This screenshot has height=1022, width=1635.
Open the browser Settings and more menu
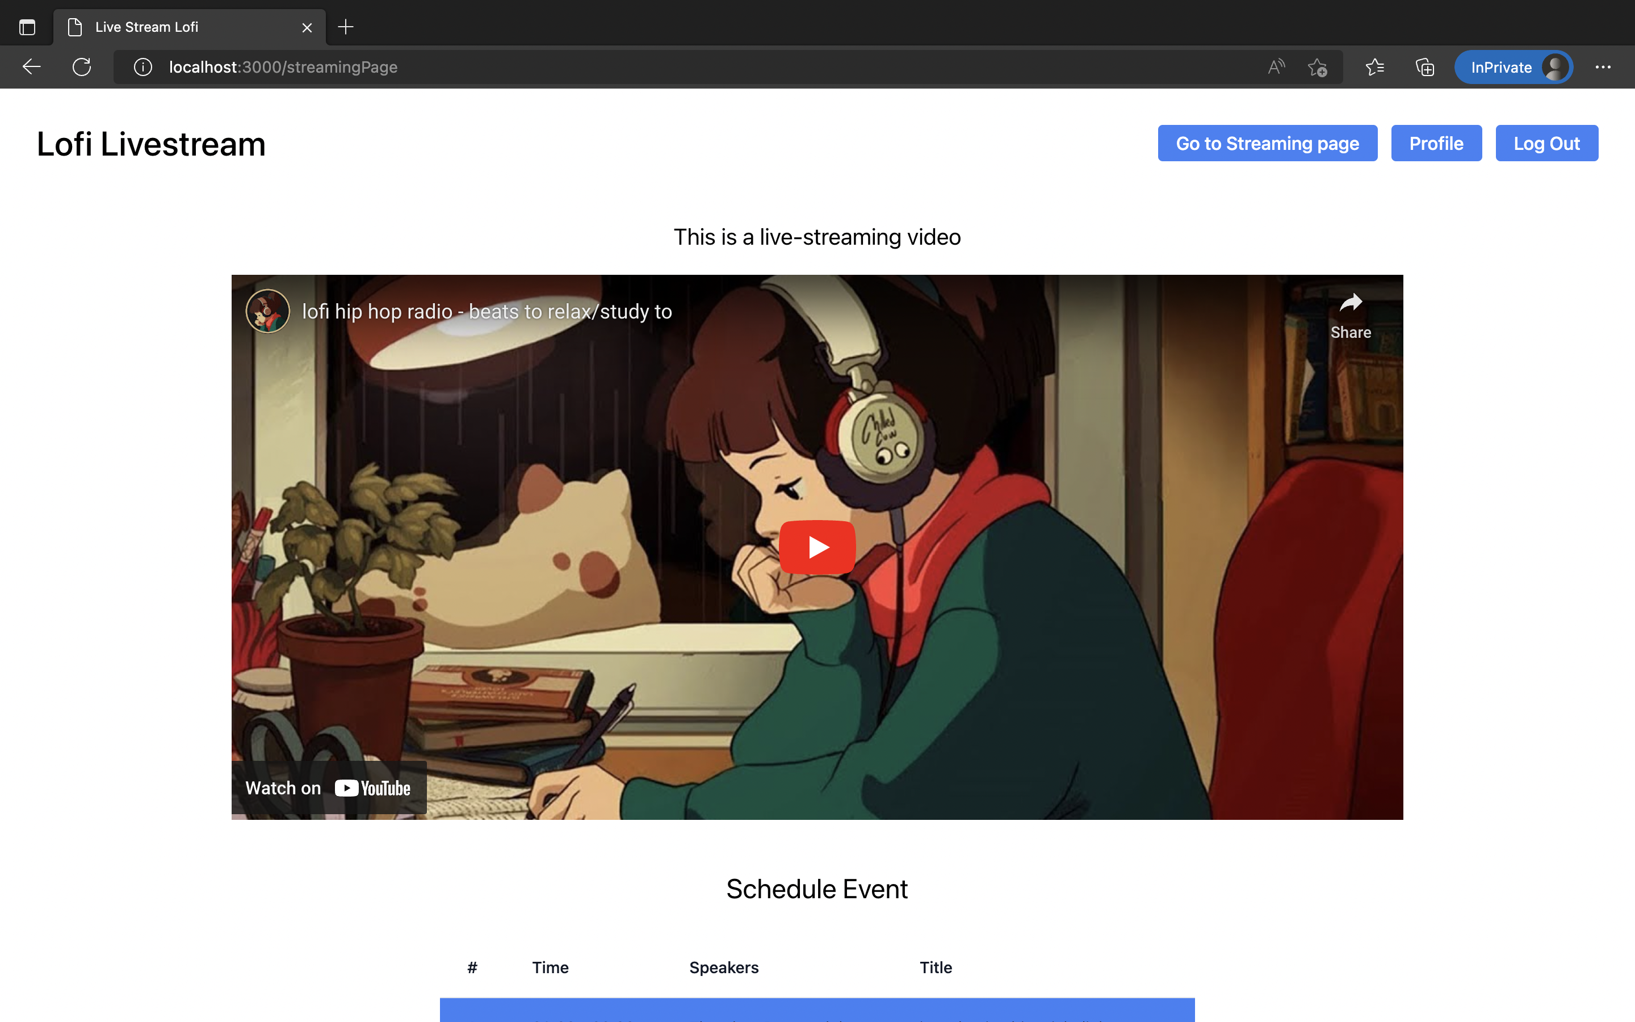point(1603,67)
